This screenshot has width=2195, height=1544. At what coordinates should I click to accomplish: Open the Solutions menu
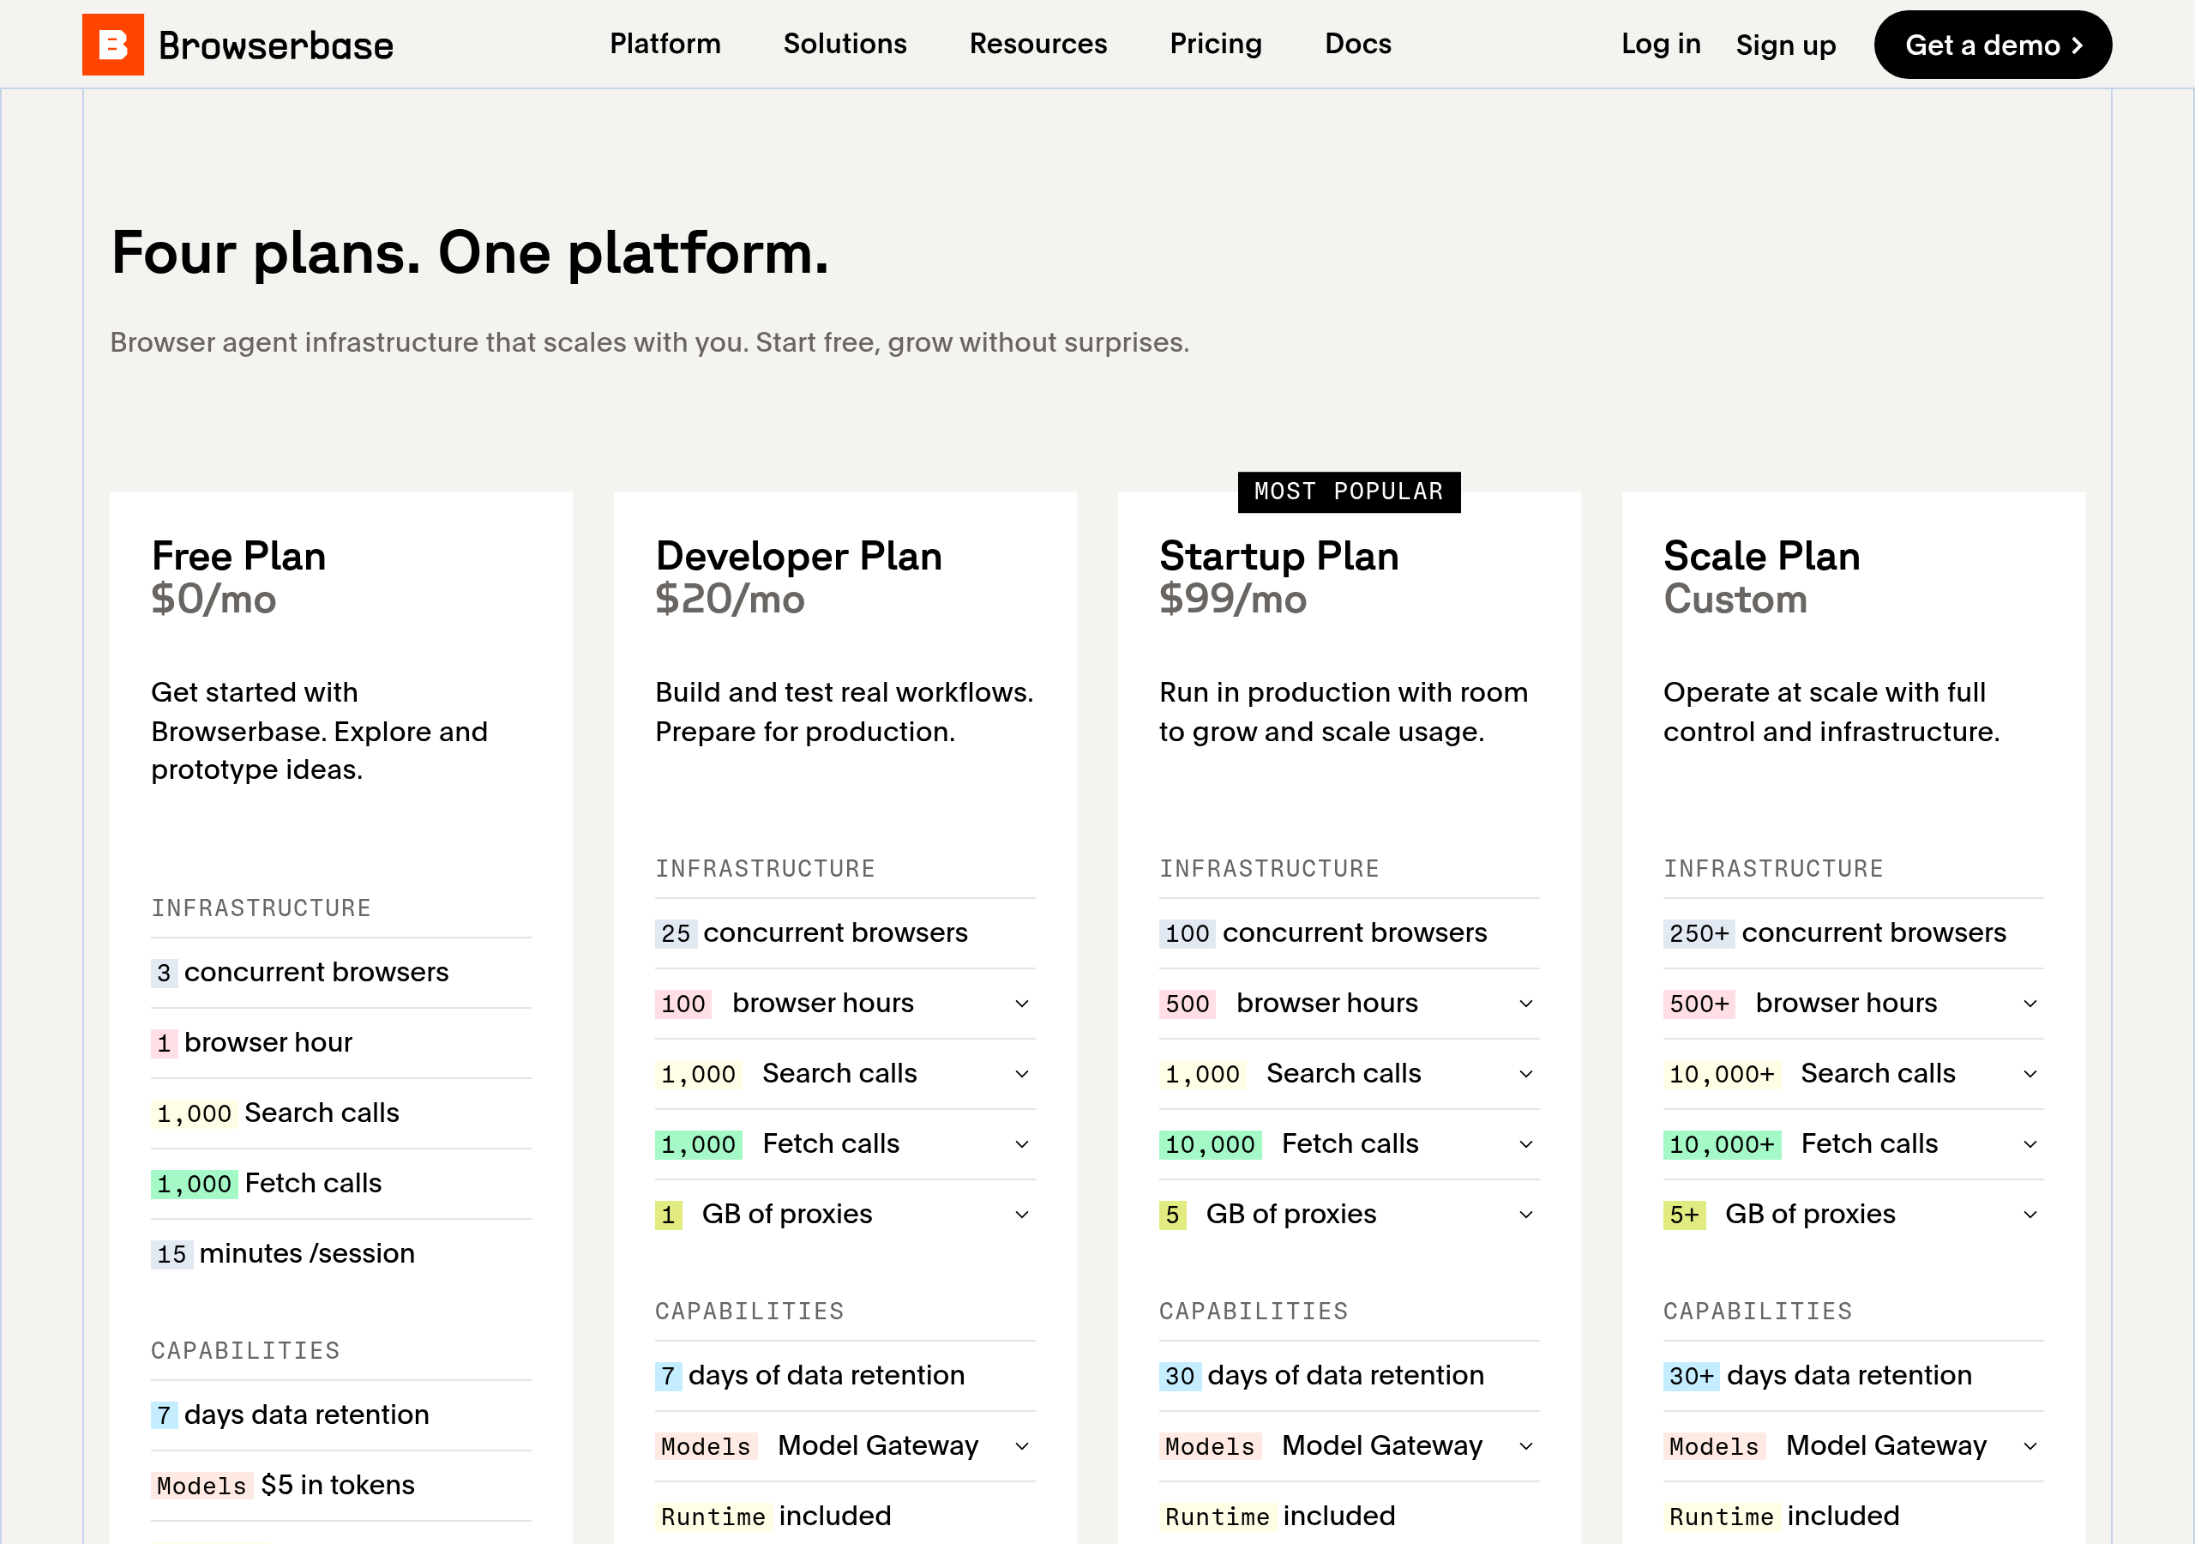[x=845, y=44]
